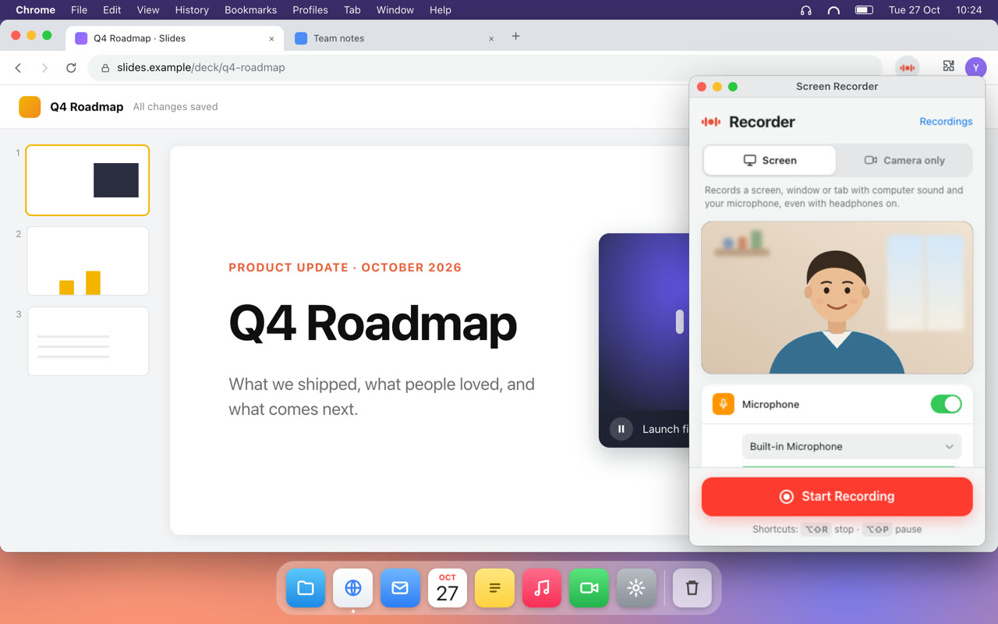Open the Trash in the dock
This screenshot has height=624, width=998.
pos(692,588)
